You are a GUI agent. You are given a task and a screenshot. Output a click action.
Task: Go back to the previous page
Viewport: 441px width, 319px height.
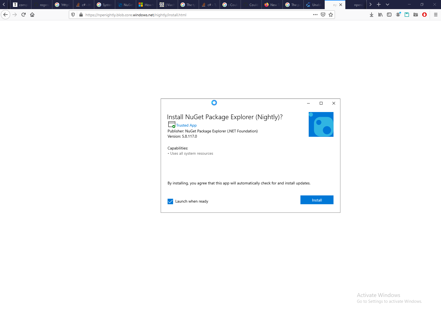tap(6, 15)
